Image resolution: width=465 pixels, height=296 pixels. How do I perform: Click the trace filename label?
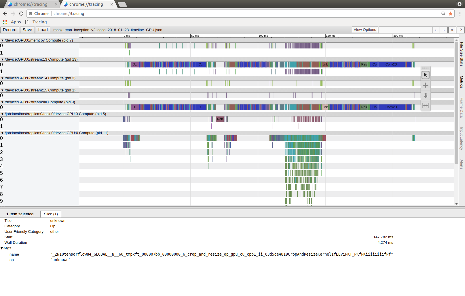pyautogui.click(x=108, y=30)
